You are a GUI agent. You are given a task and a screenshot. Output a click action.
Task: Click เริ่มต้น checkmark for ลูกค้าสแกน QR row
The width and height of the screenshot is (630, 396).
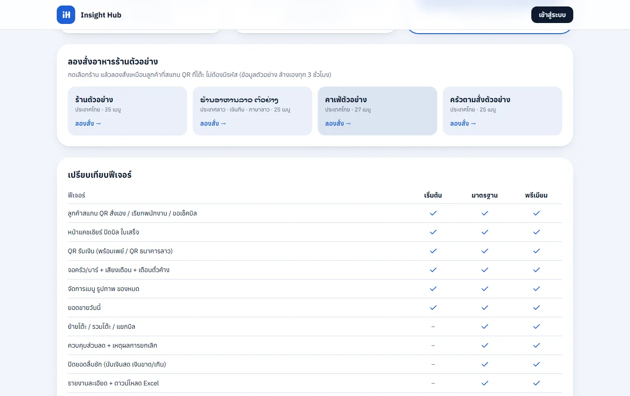tap(433, 213)
